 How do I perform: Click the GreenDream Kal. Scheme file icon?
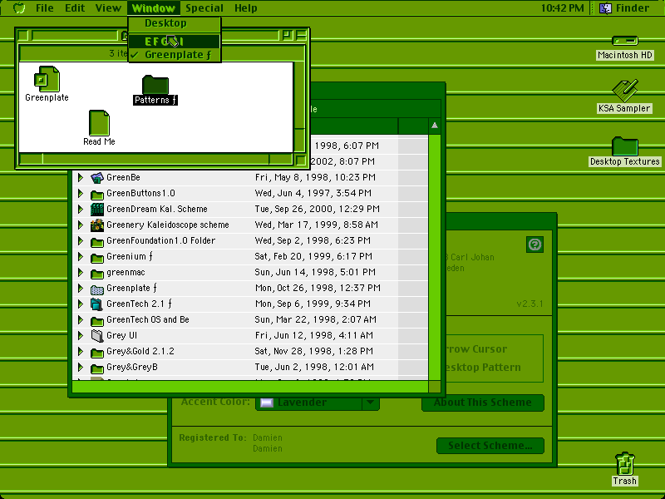(97, 210)
